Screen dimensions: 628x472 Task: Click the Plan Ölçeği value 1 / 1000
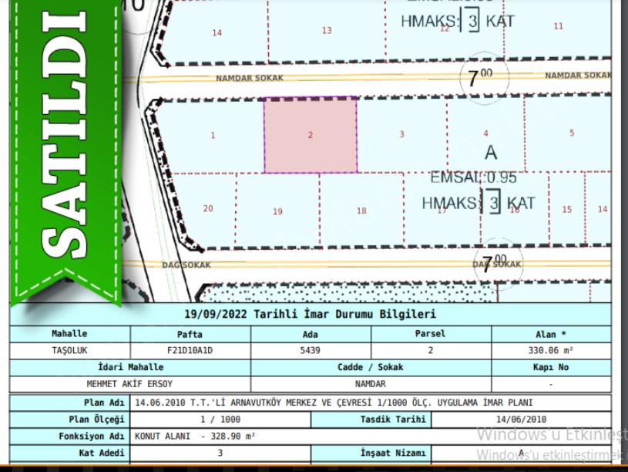(x=221, y=420)
